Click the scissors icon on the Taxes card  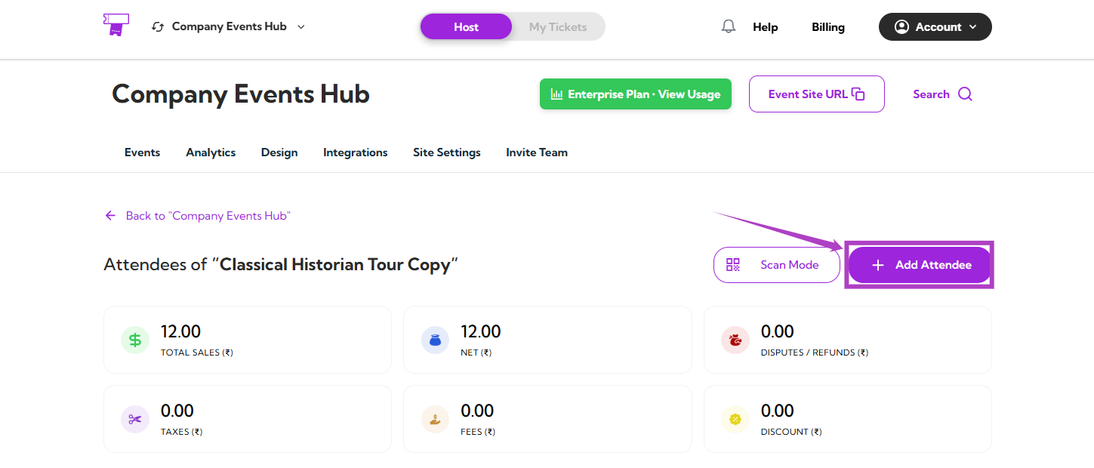[134, 419]
